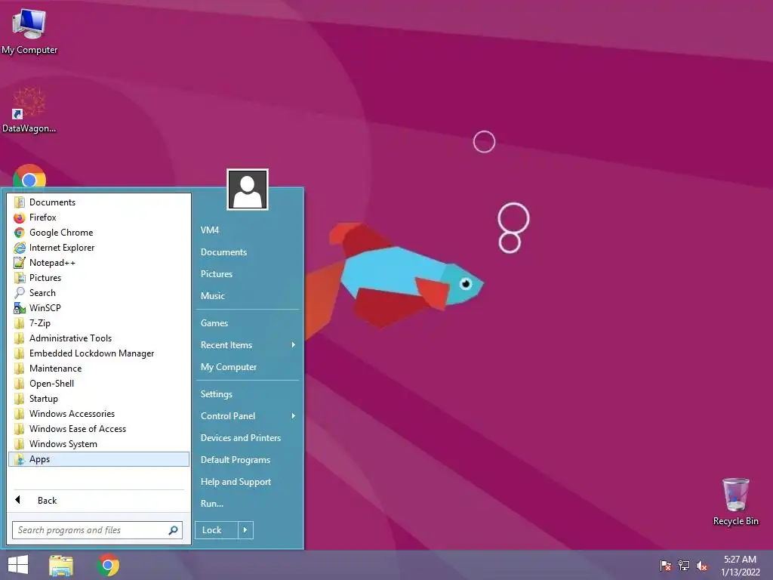Expand the 7-Zip folder

(x=99, y=323)
